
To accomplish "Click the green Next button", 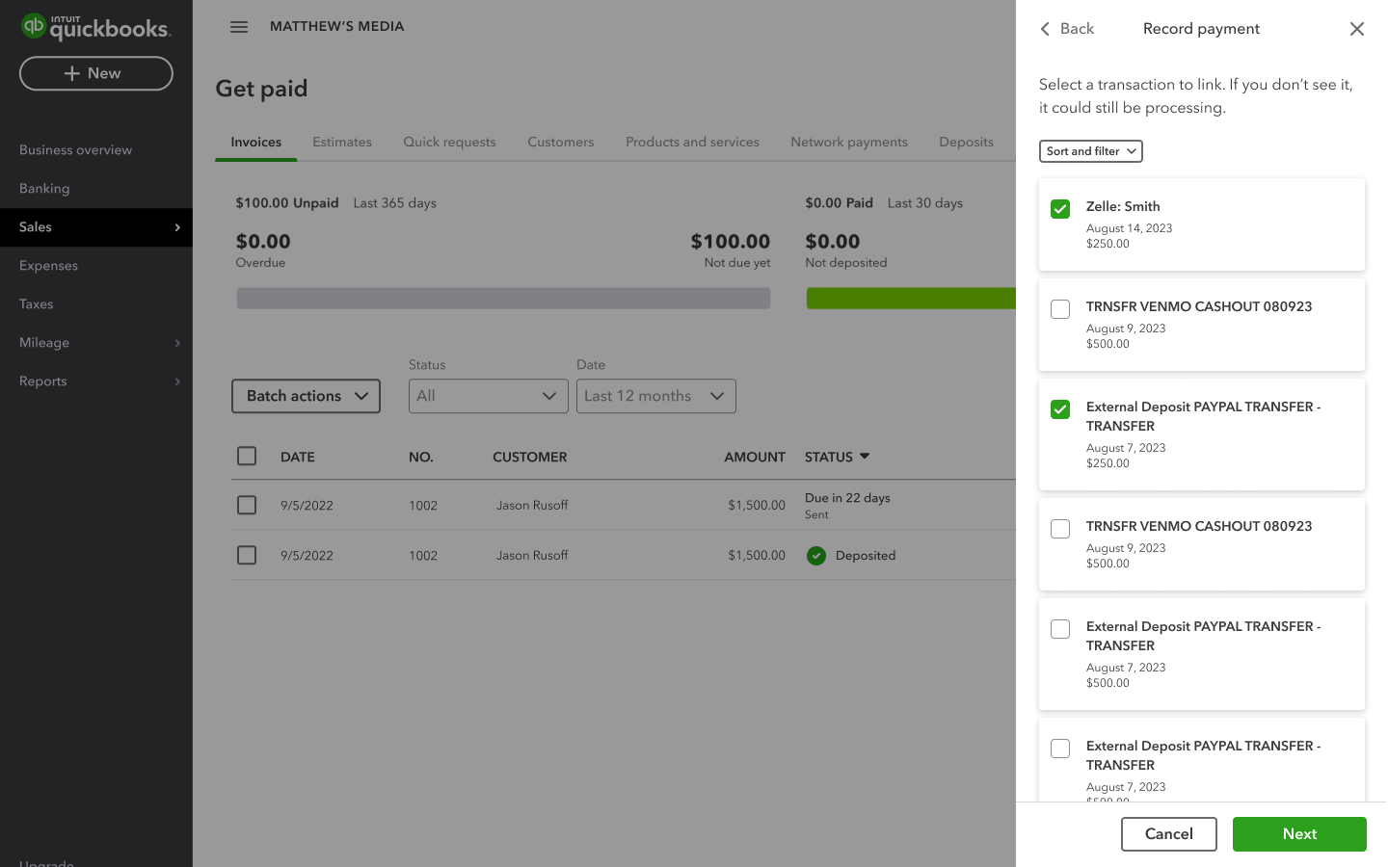I will pyautogui.click(x=1299, y=834).
